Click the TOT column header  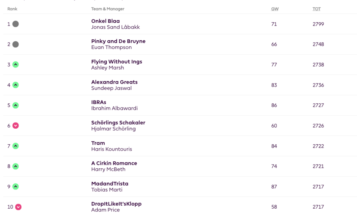pyautogui.click(x=317, y=9)
